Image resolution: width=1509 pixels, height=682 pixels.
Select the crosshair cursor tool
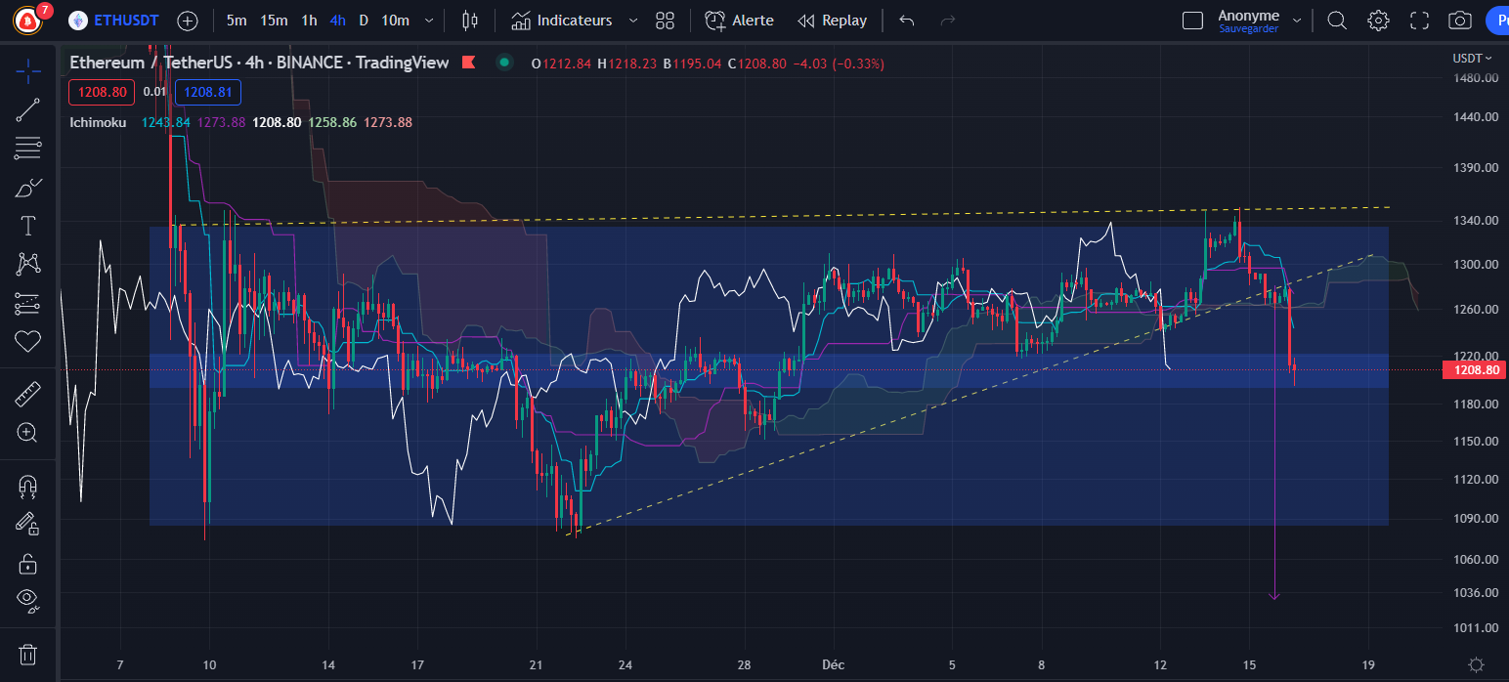point(27,70)
